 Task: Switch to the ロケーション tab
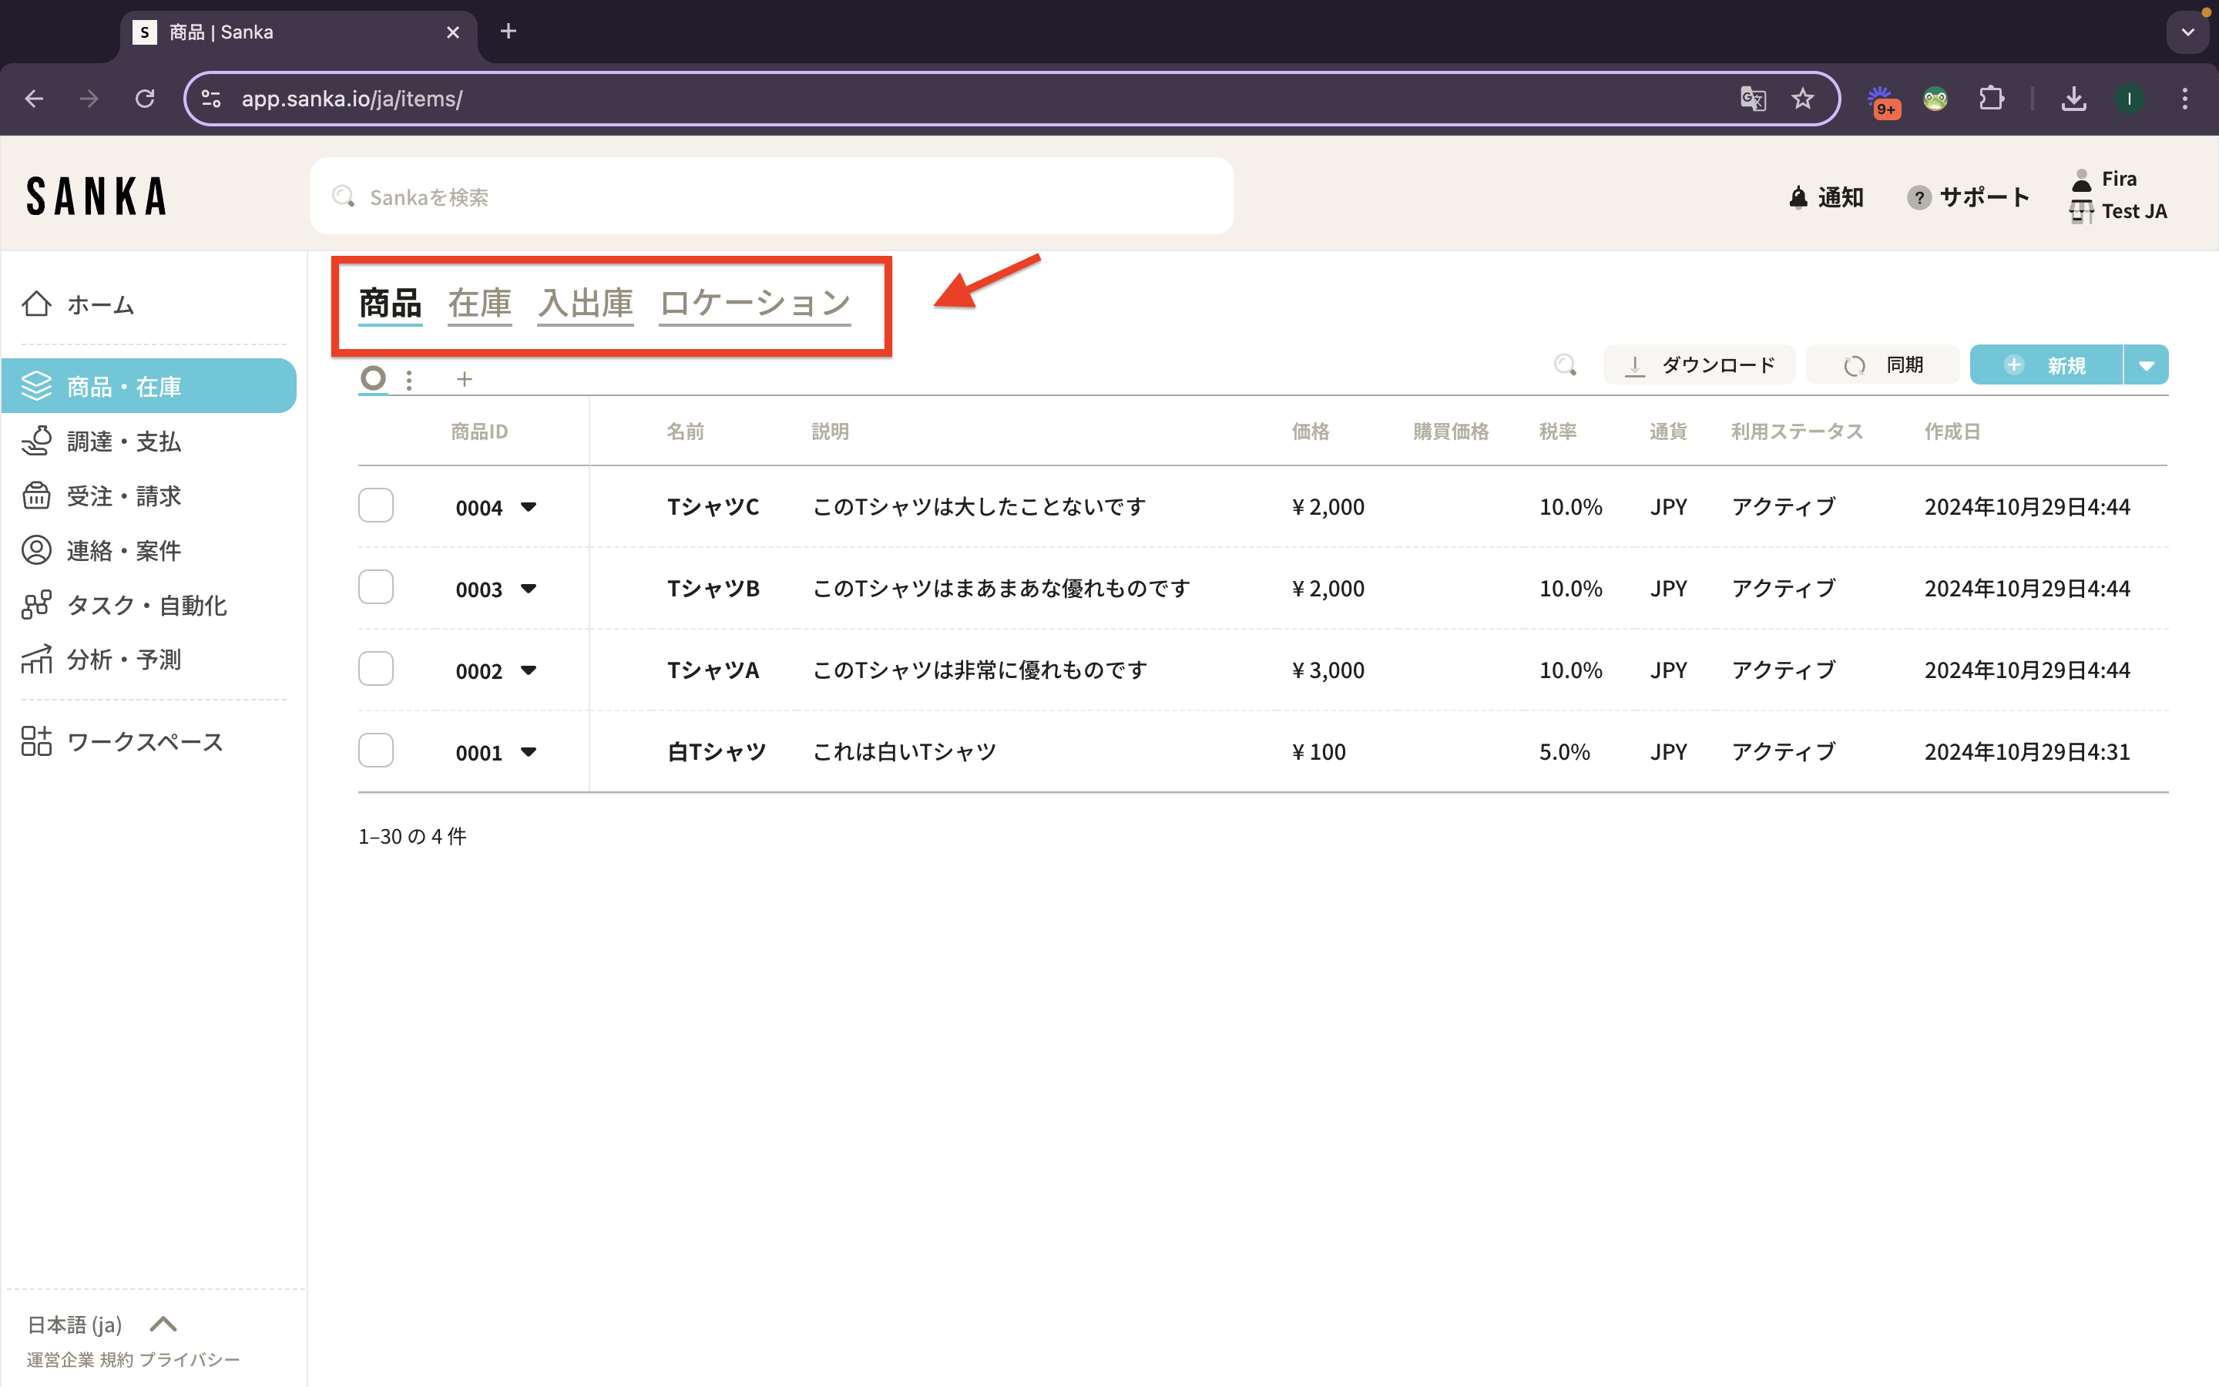tap(754, 303)
